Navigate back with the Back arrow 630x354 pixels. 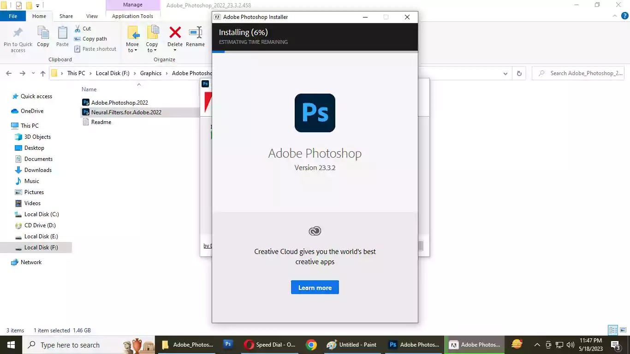point(9,73)
